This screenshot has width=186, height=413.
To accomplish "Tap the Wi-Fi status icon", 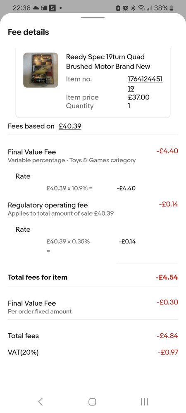I will [141, 8].
